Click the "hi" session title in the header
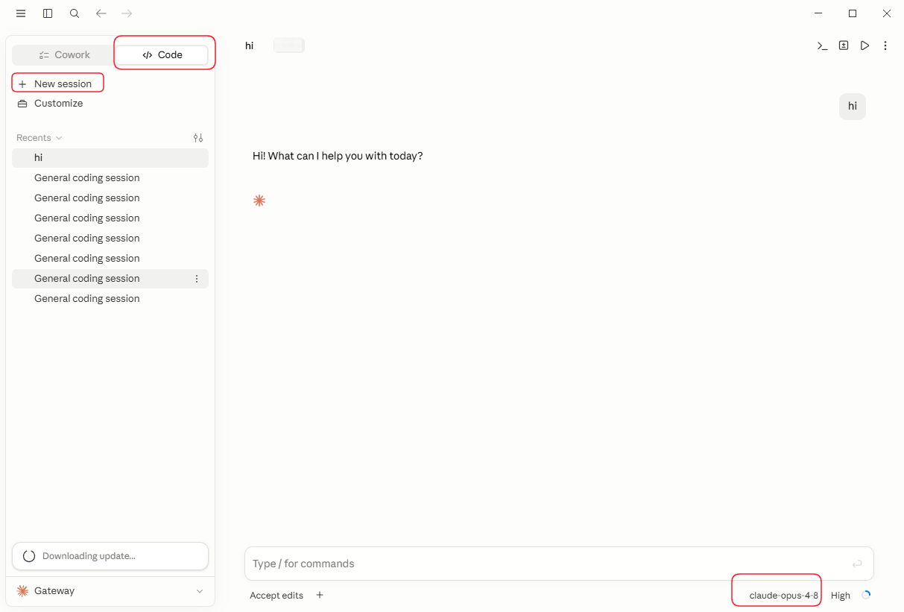This screenshot has height=612, width=904. [x=250, y=45]
